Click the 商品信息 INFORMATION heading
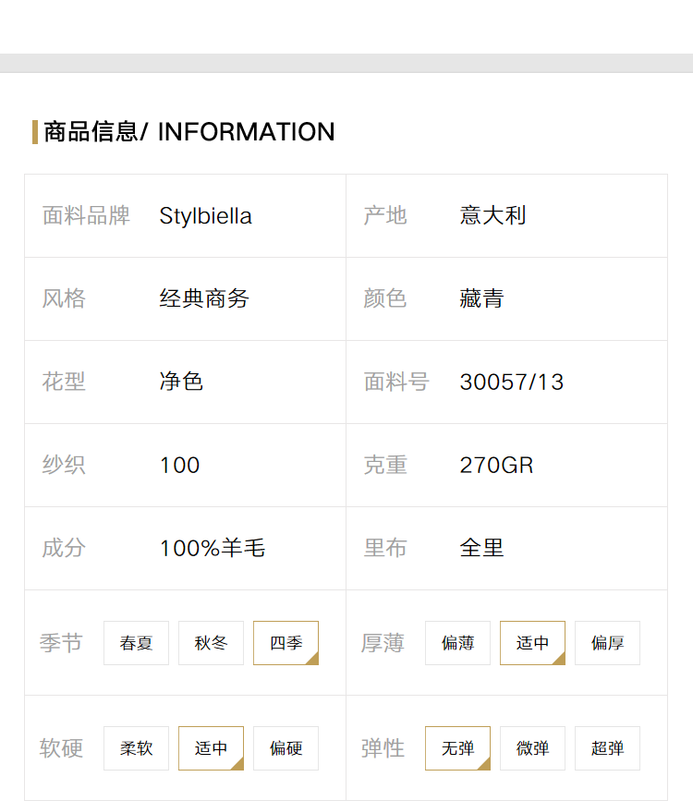The height and width of the screenshot is (801, 693). tap(189, 132)
